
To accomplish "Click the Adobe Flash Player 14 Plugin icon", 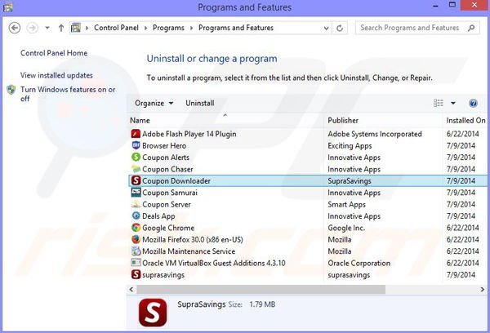I will click(x=136, y=134).
